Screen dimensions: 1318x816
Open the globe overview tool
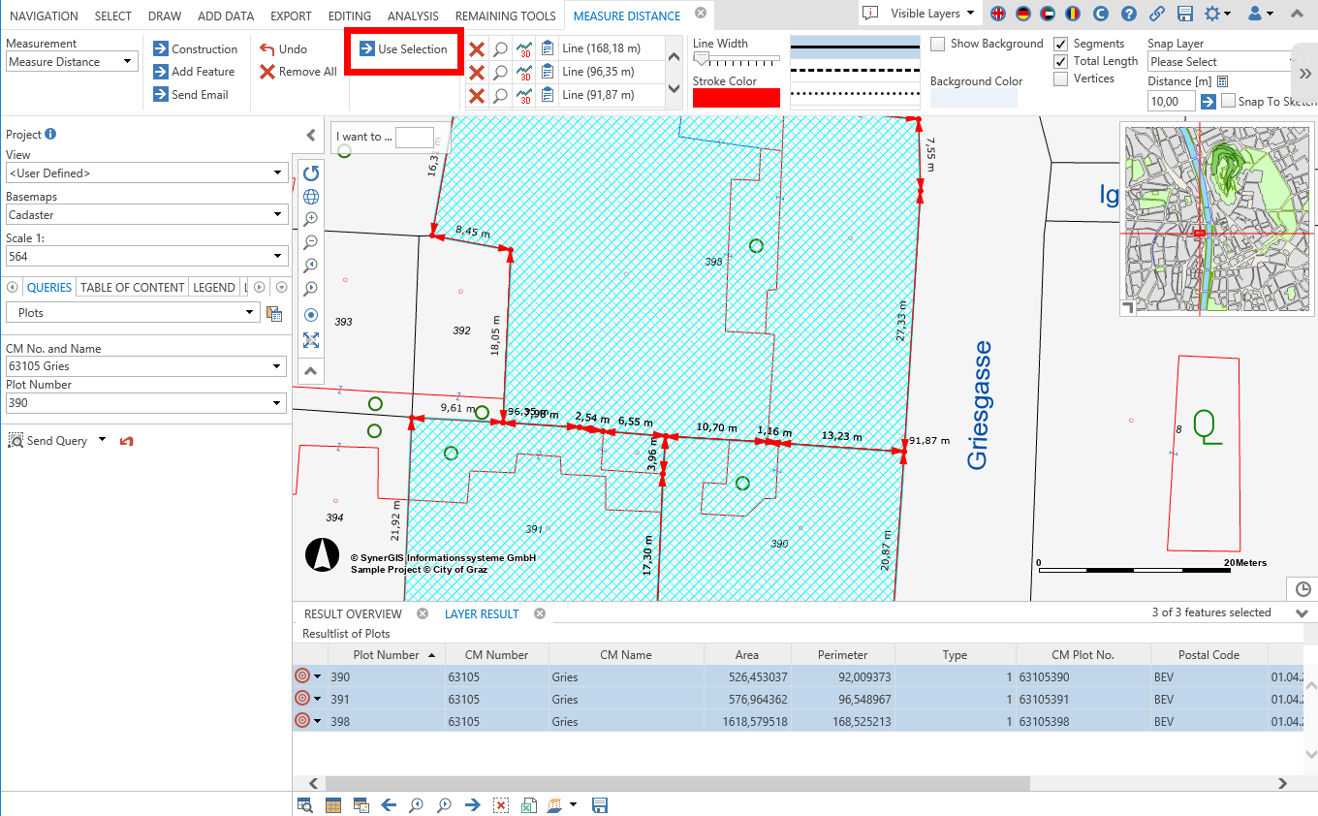pyautogui.click(x=311, y=196)
